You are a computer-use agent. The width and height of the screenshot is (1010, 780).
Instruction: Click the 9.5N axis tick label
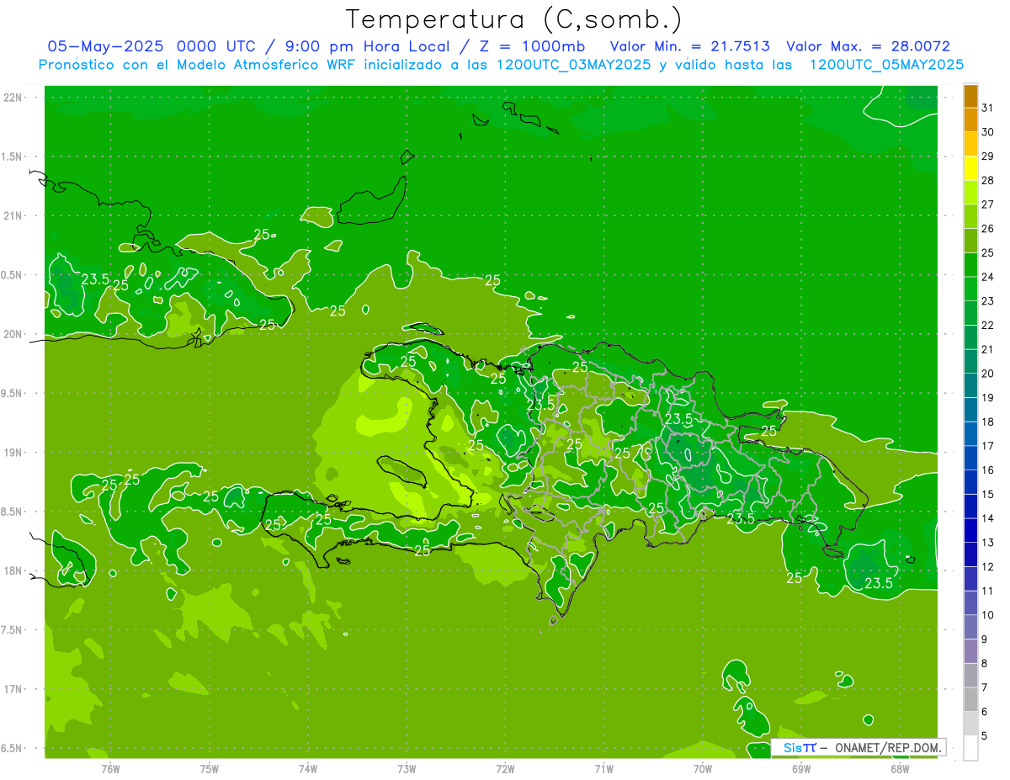pos(12,393)
